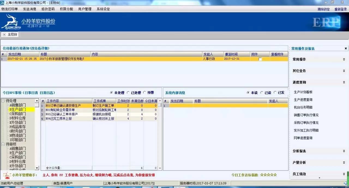Click 重新登录 in top right
This screenshot has width=349, height=188.
(341, 9)
